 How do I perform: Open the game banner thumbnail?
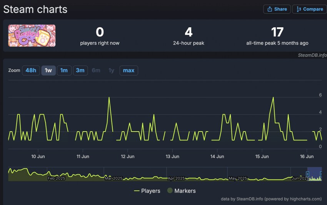coord(32,35)
